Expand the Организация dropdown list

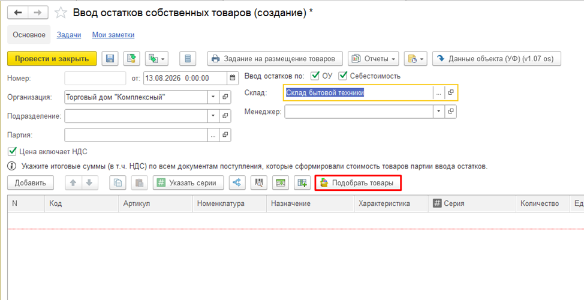(x=213, y=97)
